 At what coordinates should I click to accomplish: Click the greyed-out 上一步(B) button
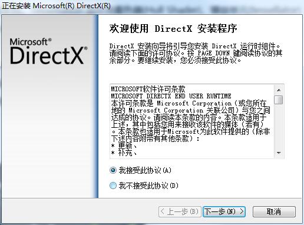(x=180, y=211)
